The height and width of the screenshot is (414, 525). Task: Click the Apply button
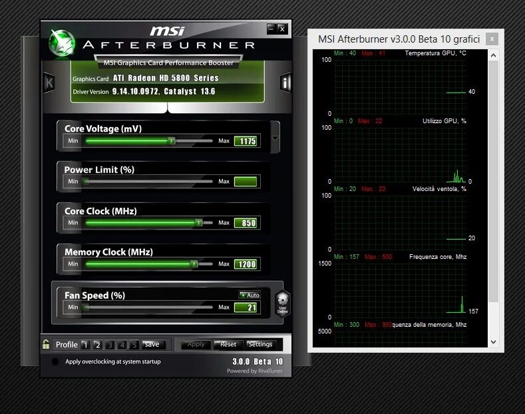point(196,344)
